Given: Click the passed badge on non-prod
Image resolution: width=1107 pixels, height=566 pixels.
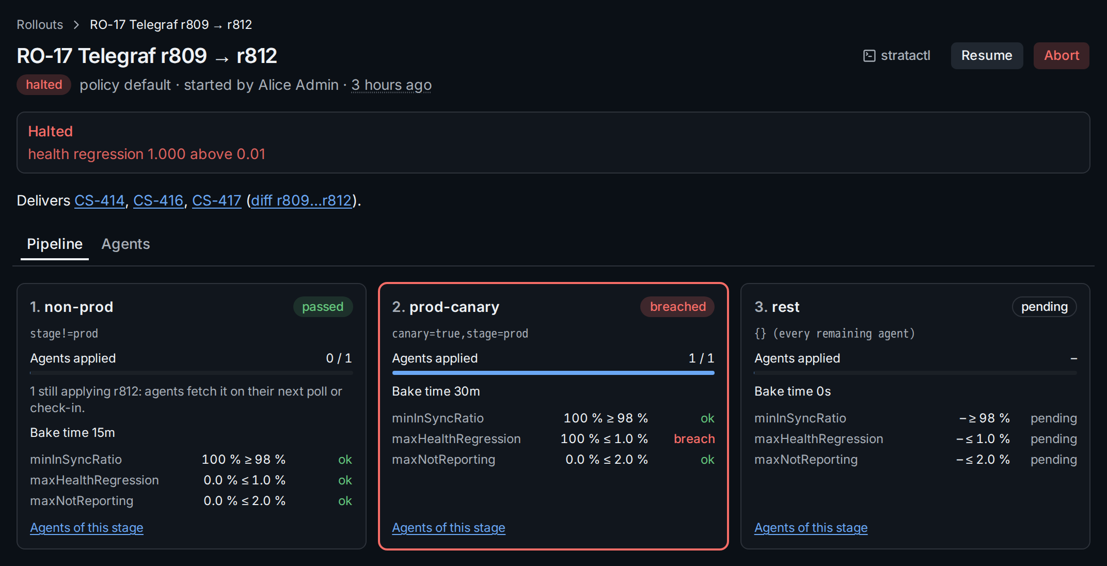Looking at the screenshot, I should [323, 307].
